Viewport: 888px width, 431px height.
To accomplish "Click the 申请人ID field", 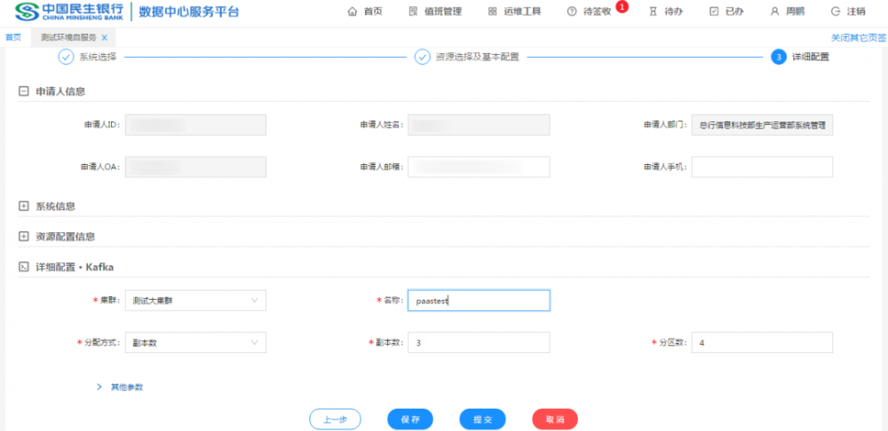I will [x=195, y=125].
